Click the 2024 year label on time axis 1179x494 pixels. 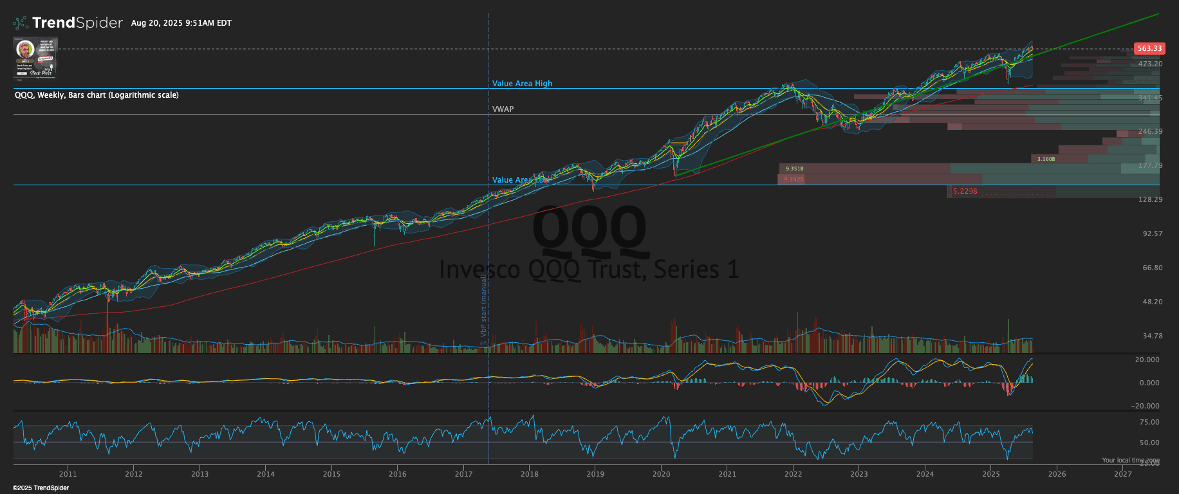pos(925,474)
